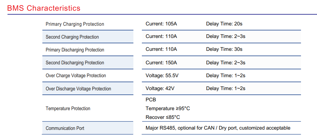This screenshot has height=139, width=317.
Task: Click the Voltage: 55.5V value
Action: coord(162,76)
